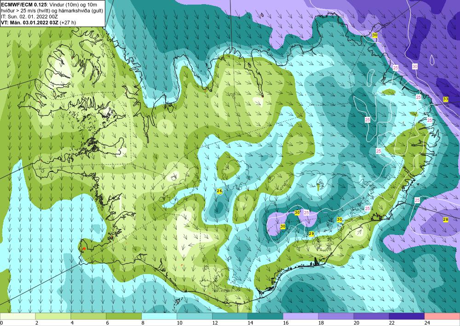
Task: Select the legend value 4
Action: click(72, 323)
